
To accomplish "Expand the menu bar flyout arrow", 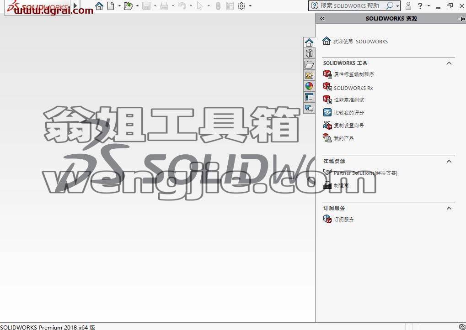I will click(x=75, y=5).
